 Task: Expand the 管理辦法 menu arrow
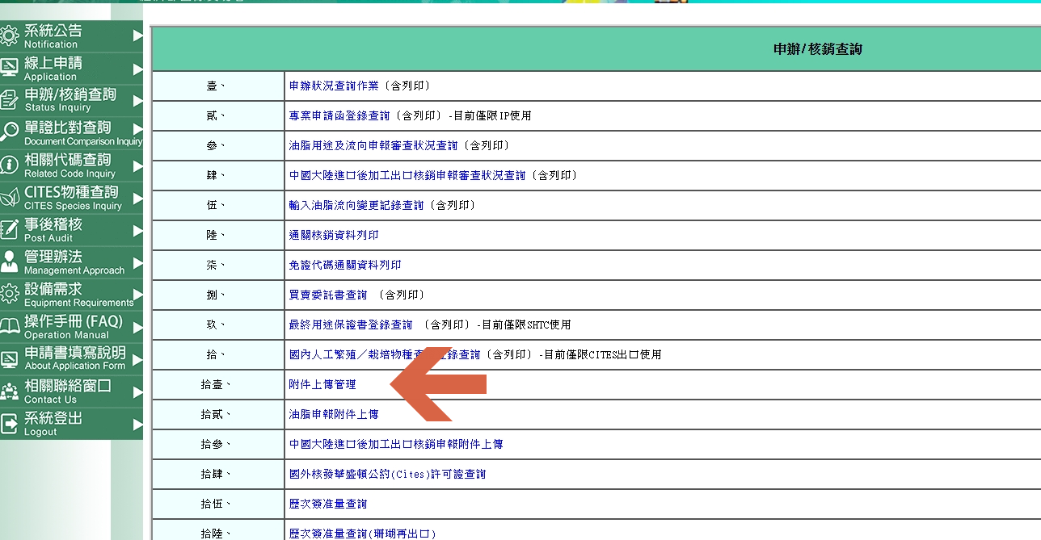[x=137, y=262]
